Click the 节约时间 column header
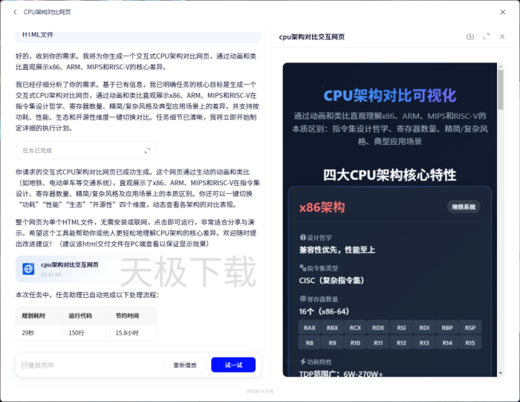This screenshot has height=402, width=520. [x=133, y=315]
